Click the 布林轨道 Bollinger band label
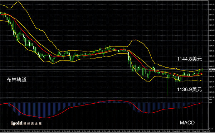This screenshot has height=133, width=215. (x=16, y=80)
